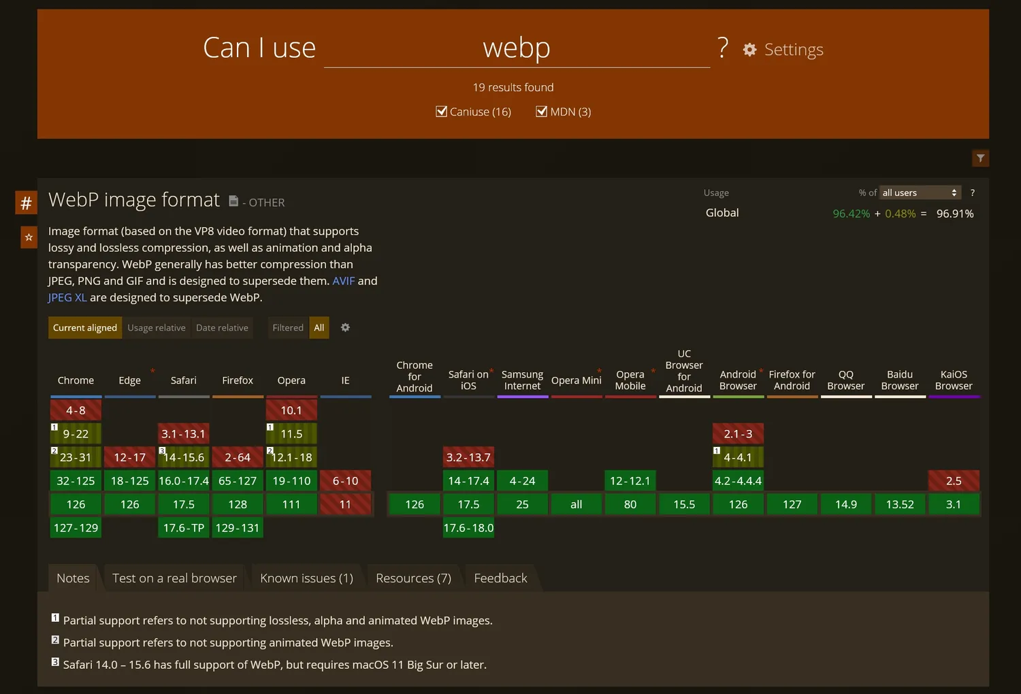Image resolution: width=1021 pixels, height=694 pixels.
Task: Follow the JPEG XL link
Action: 67,297
